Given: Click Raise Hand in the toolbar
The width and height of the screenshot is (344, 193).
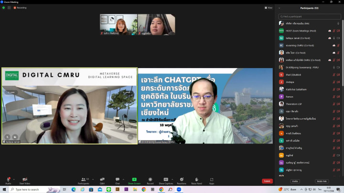Looking at the screenshot, I should coord(196,181).
